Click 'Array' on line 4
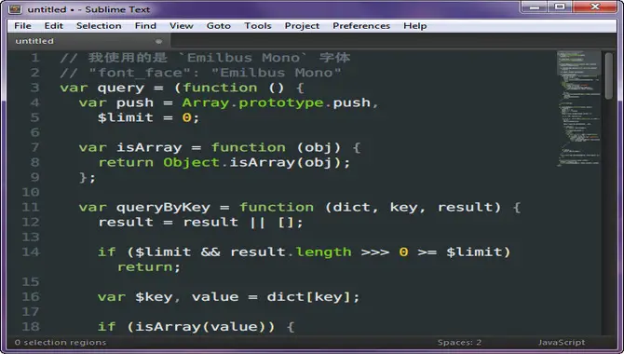 (x=205, y=103)
